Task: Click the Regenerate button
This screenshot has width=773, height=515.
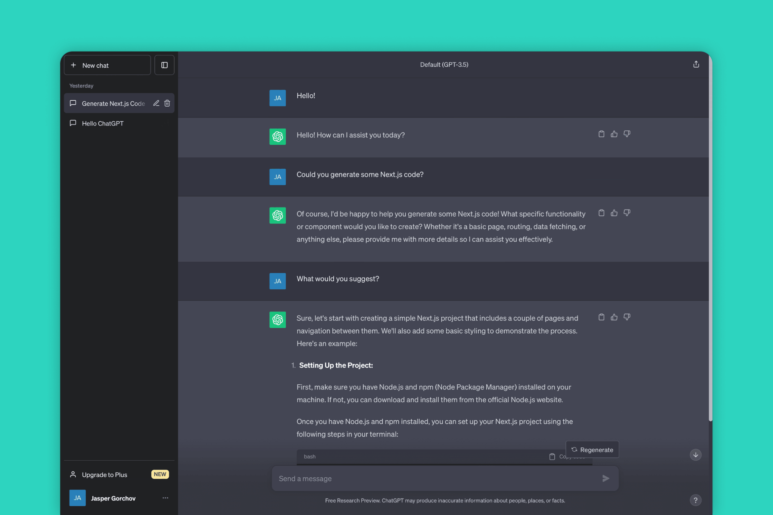Action: (x=592, y=449)
